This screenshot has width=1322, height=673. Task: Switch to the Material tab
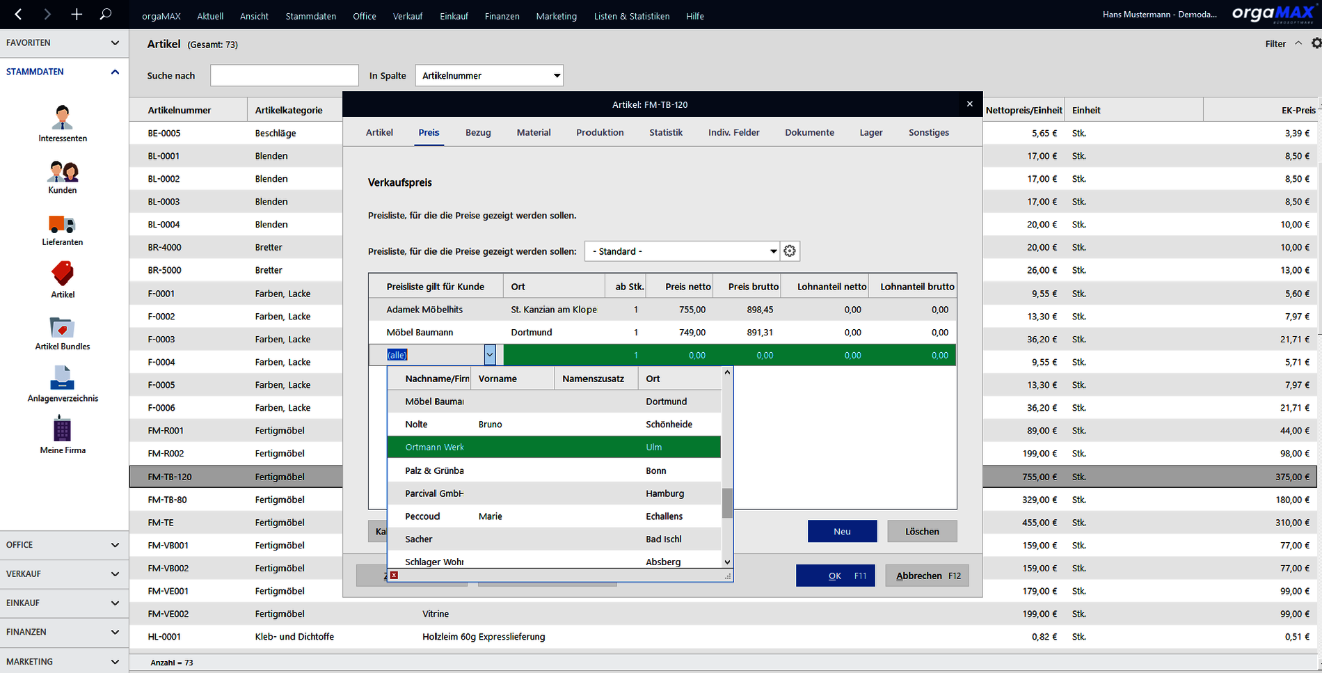coord(534,132)
